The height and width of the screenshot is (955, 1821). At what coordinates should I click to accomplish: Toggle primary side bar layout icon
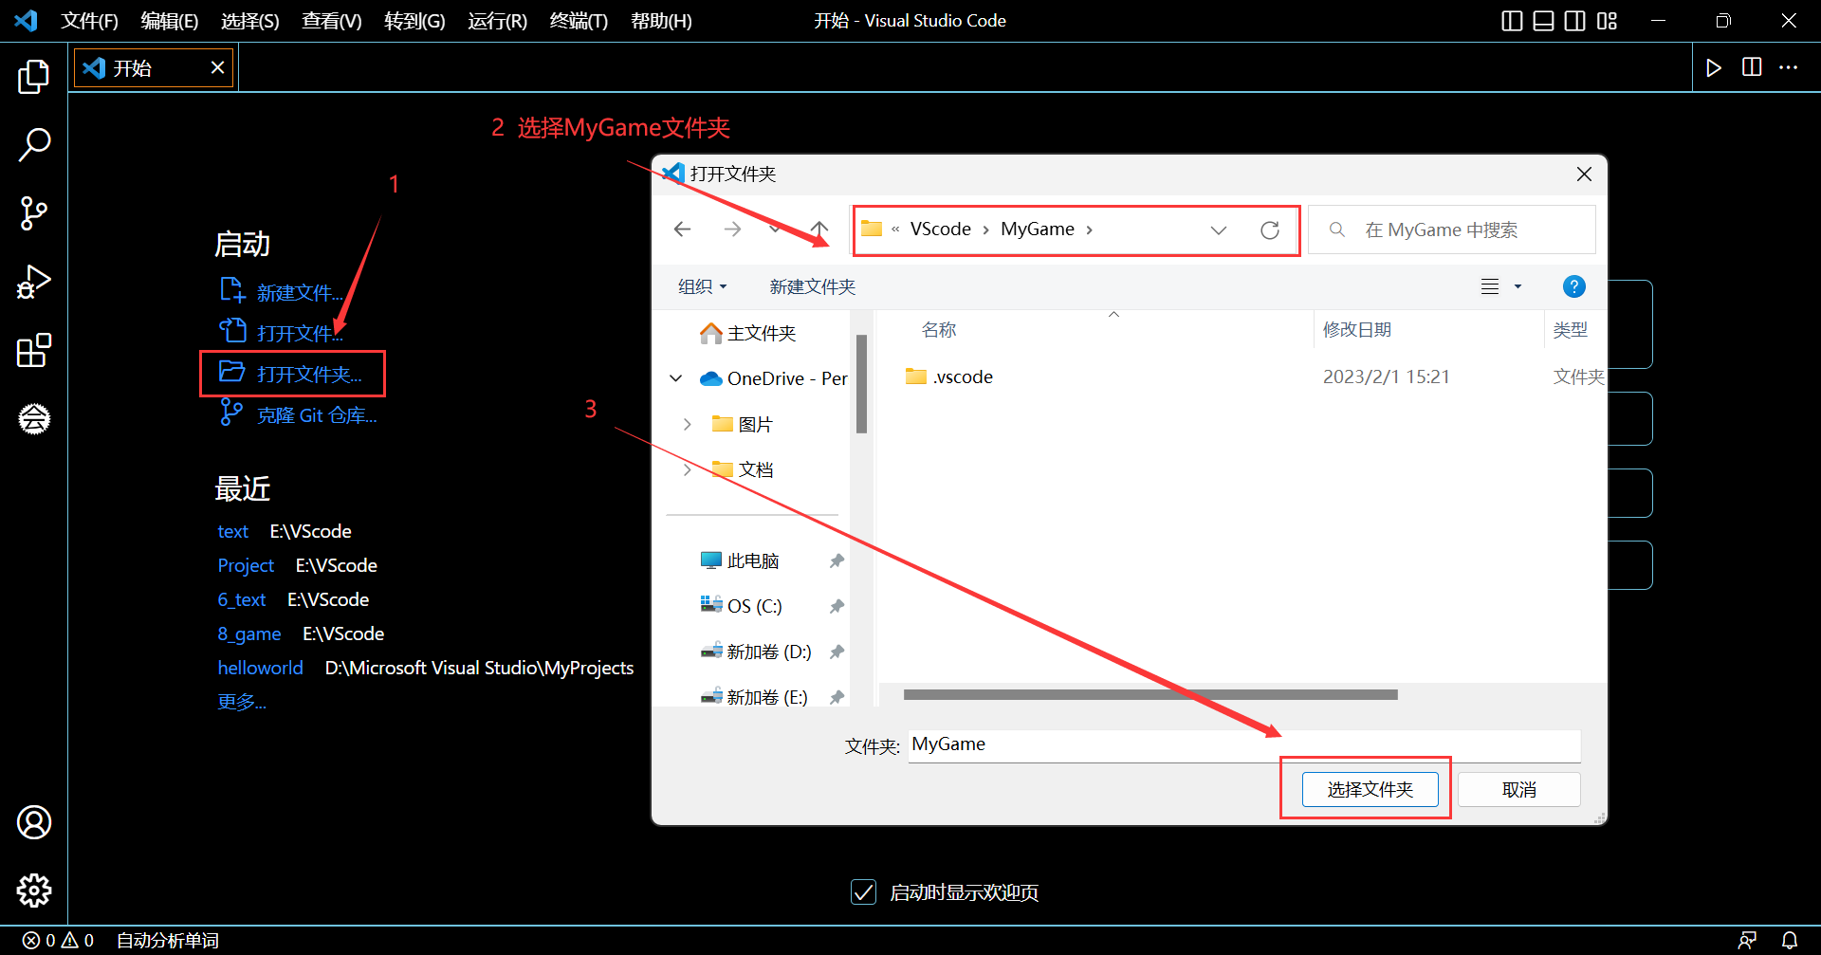(1513, 21)
